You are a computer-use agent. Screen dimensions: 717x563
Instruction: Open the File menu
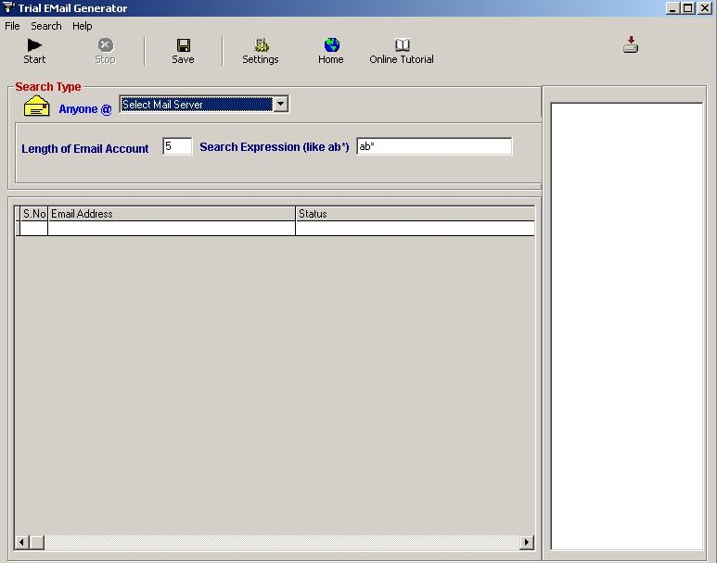[x=12, y=26]
